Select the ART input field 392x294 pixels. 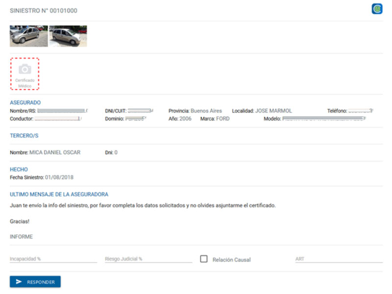[x=339, y=259]
